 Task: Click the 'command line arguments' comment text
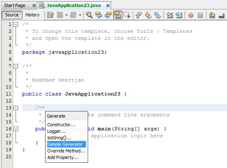point(134,115)
